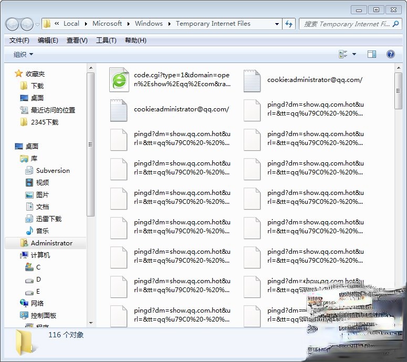Open the 编辑(E) menu
This screenshot has height=362, width=407.
(48, 40)
